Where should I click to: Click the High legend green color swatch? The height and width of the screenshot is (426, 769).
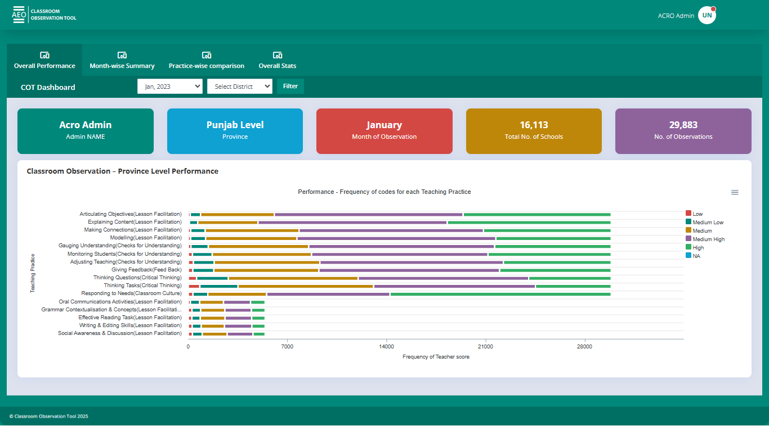coord(688,247)
